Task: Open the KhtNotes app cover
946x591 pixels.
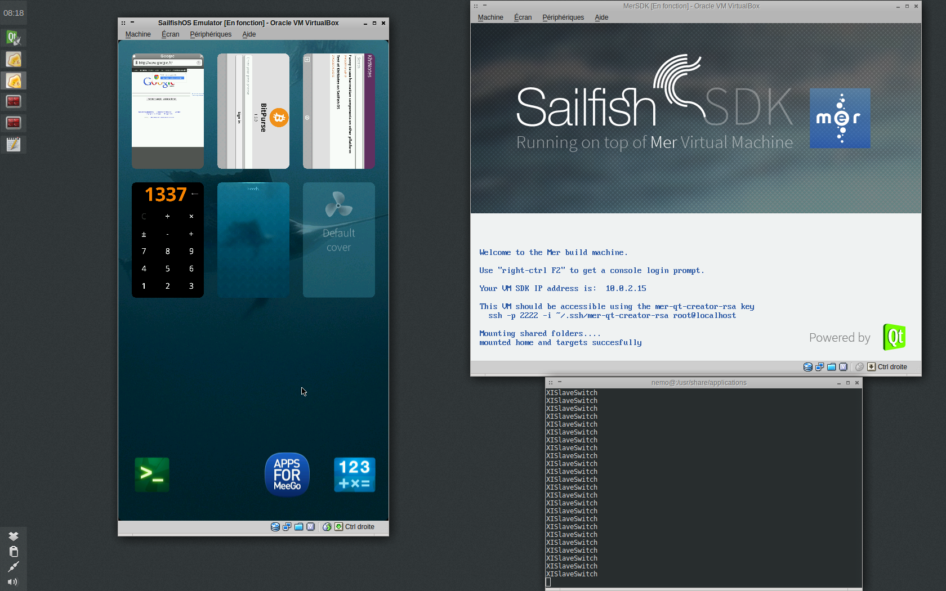Action: click(x=339, y=111)
